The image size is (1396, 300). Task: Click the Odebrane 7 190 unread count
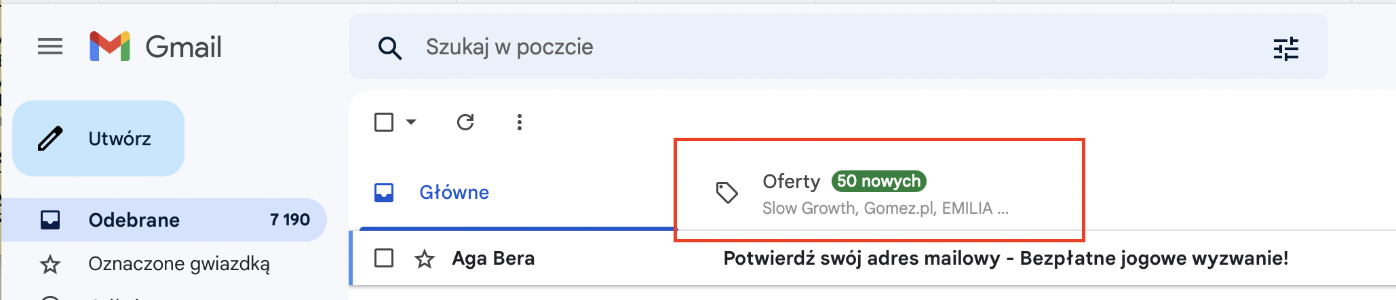point(290,220)
